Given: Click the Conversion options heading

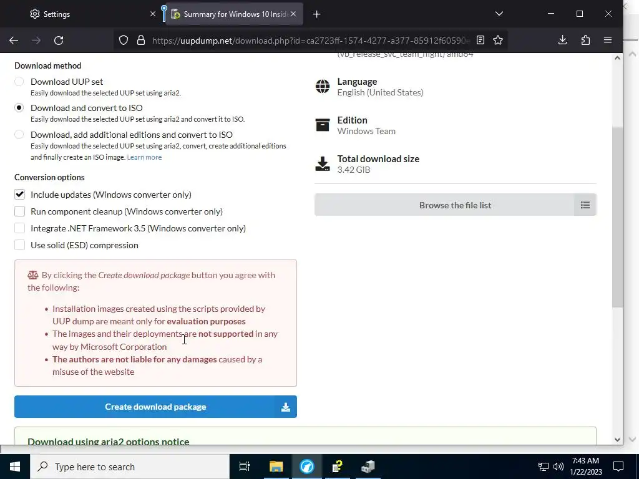Looking at the screenshot, I should click(x=49, y=177).
